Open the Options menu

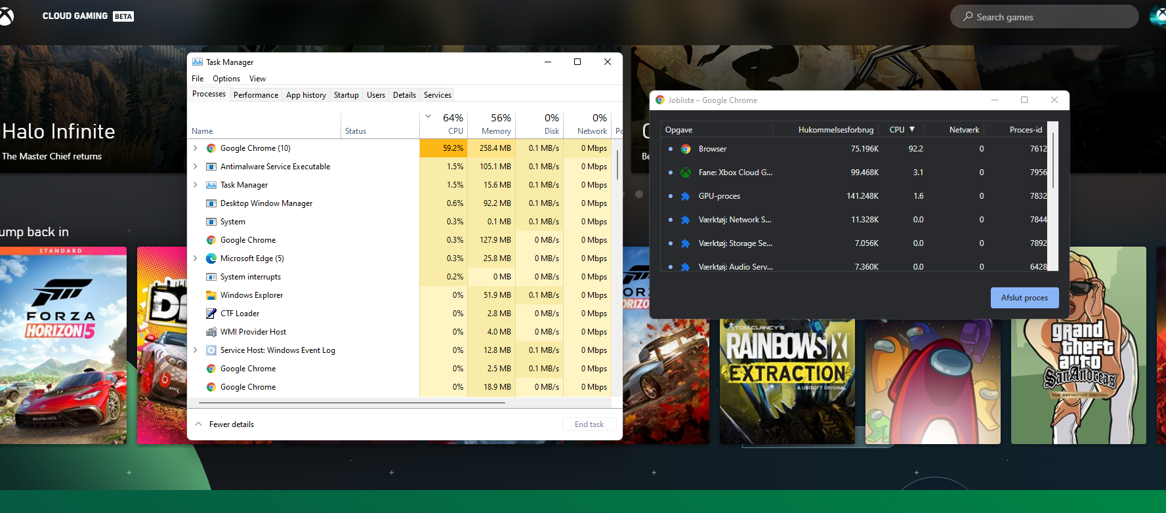226,79
